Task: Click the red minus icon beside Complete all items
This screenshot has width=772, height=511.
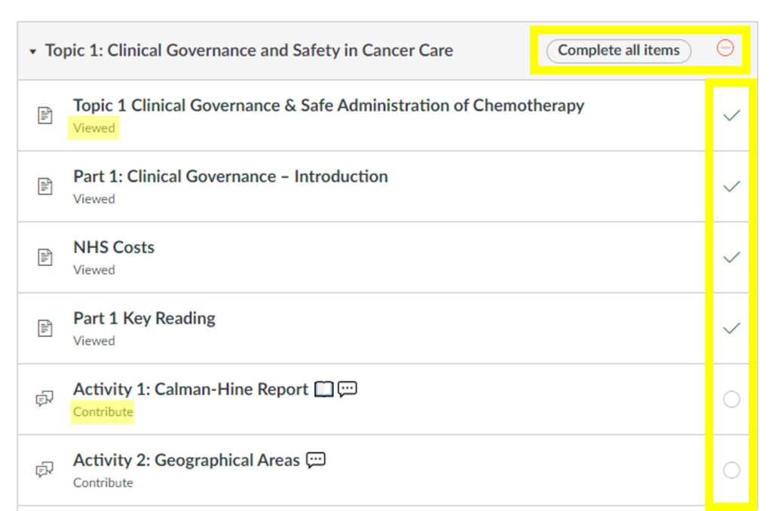Action: pos(725,49)
